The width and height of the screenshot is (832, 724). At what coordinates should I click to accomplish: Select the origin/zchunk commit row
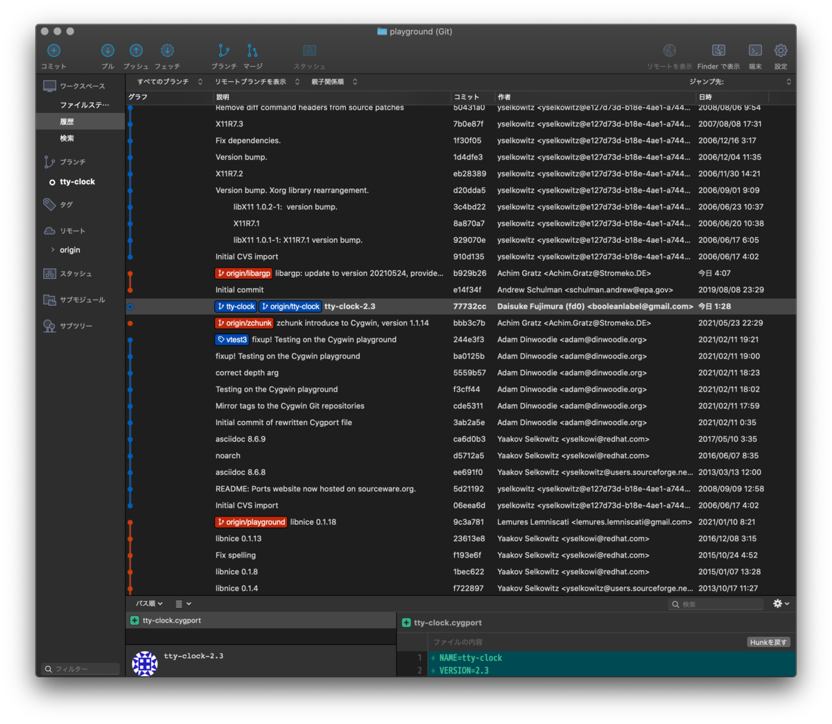tap(460, 323)
